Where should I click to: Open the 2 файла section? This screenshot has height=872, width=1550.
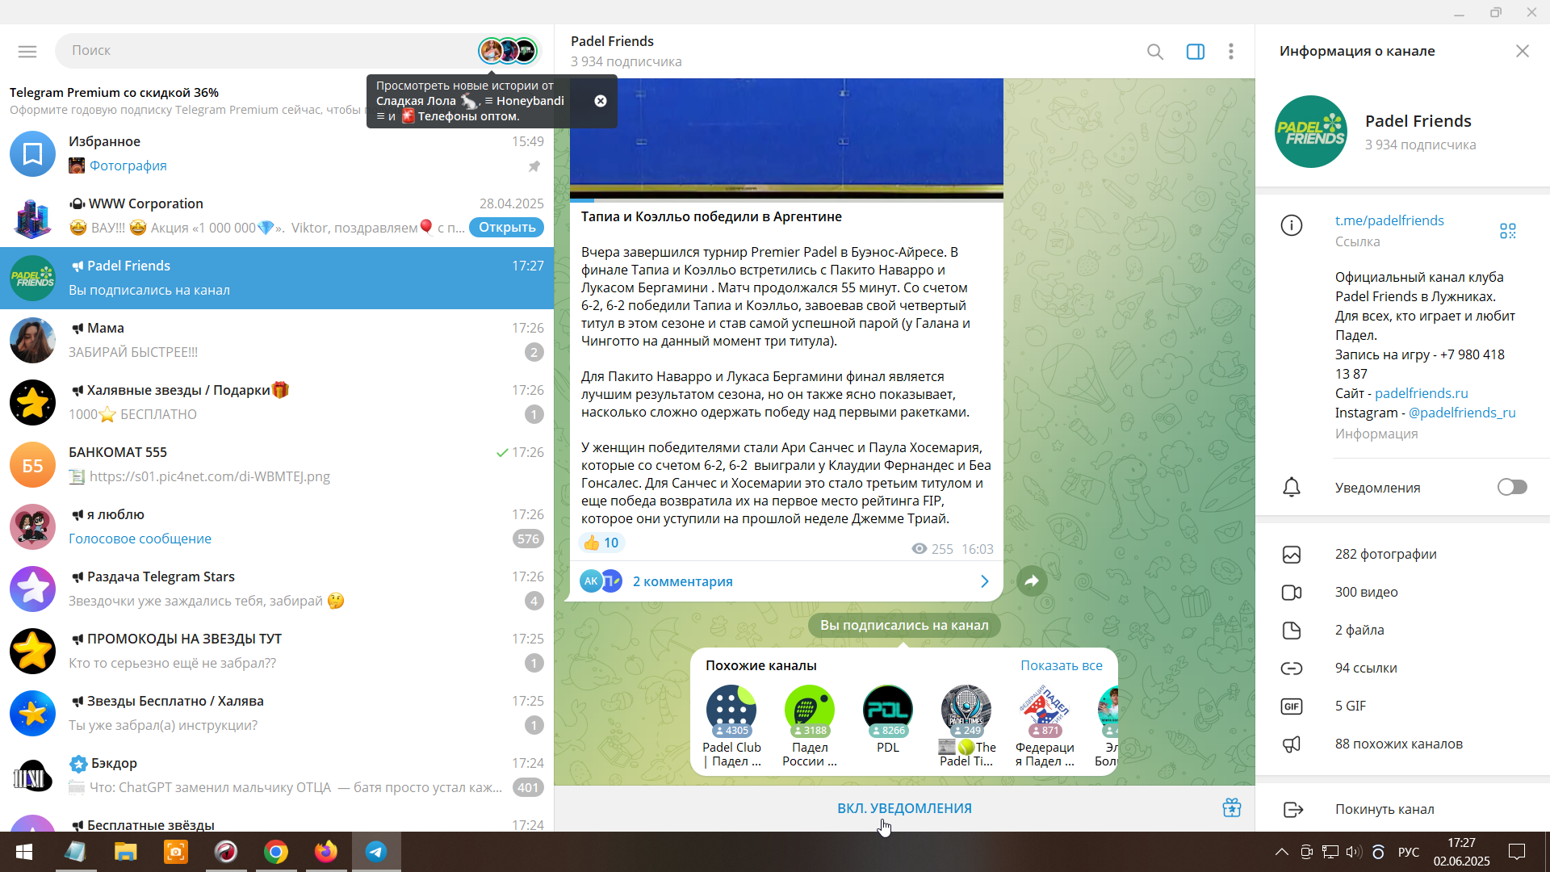coord(1402,630)
